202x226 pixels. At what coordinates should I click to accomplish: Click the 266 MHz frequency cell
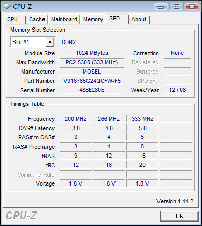(x=109, y=119)
